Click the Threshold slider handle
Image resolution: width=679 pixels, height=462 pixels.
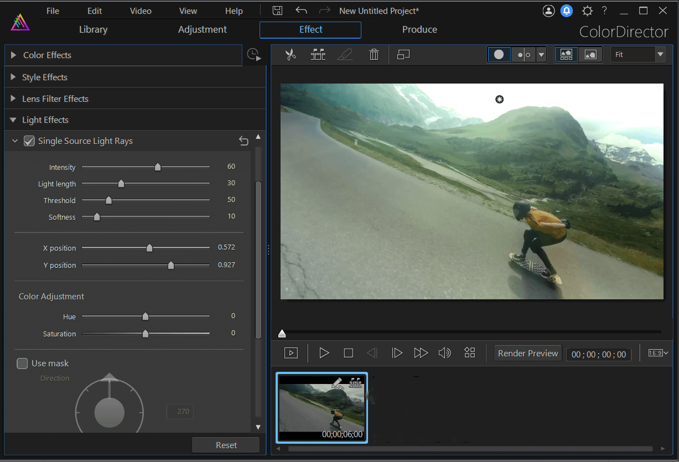tap(108, 200)
